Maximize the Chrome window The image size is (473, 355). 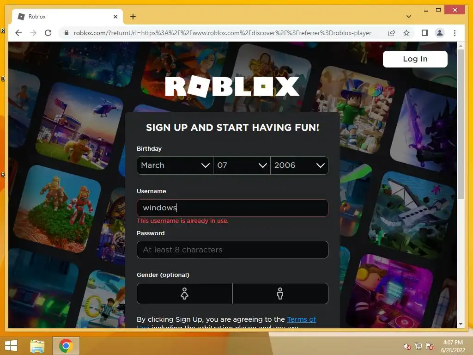[x=438, y=10]
